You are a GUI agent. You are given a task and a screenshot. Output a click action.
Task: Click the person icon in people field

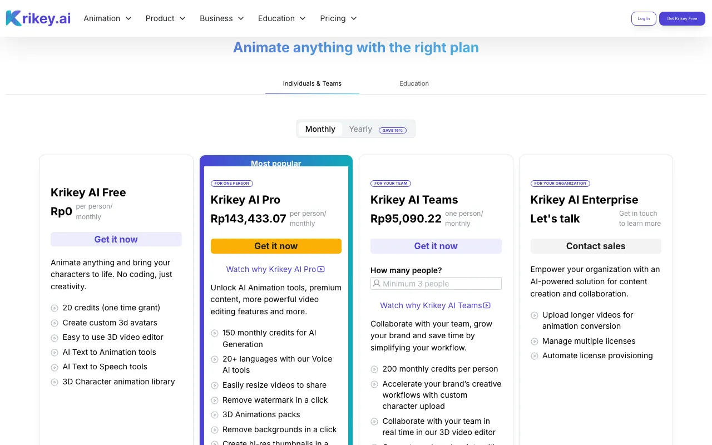click(377, 284)
